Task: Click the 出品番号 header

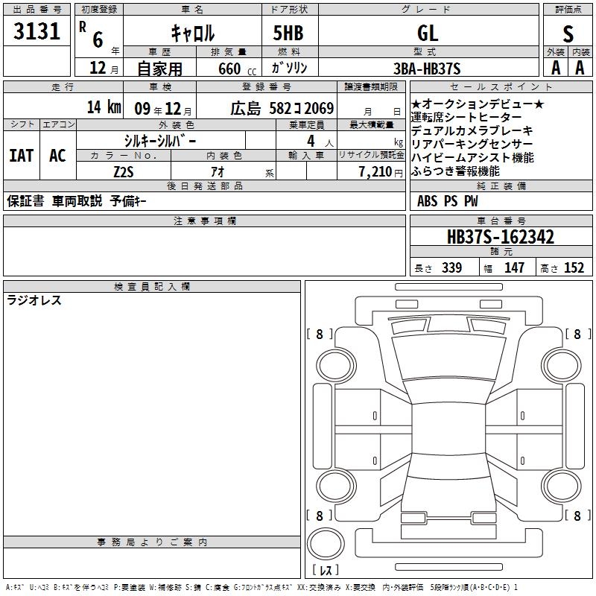Action: (x=37, y=10)
